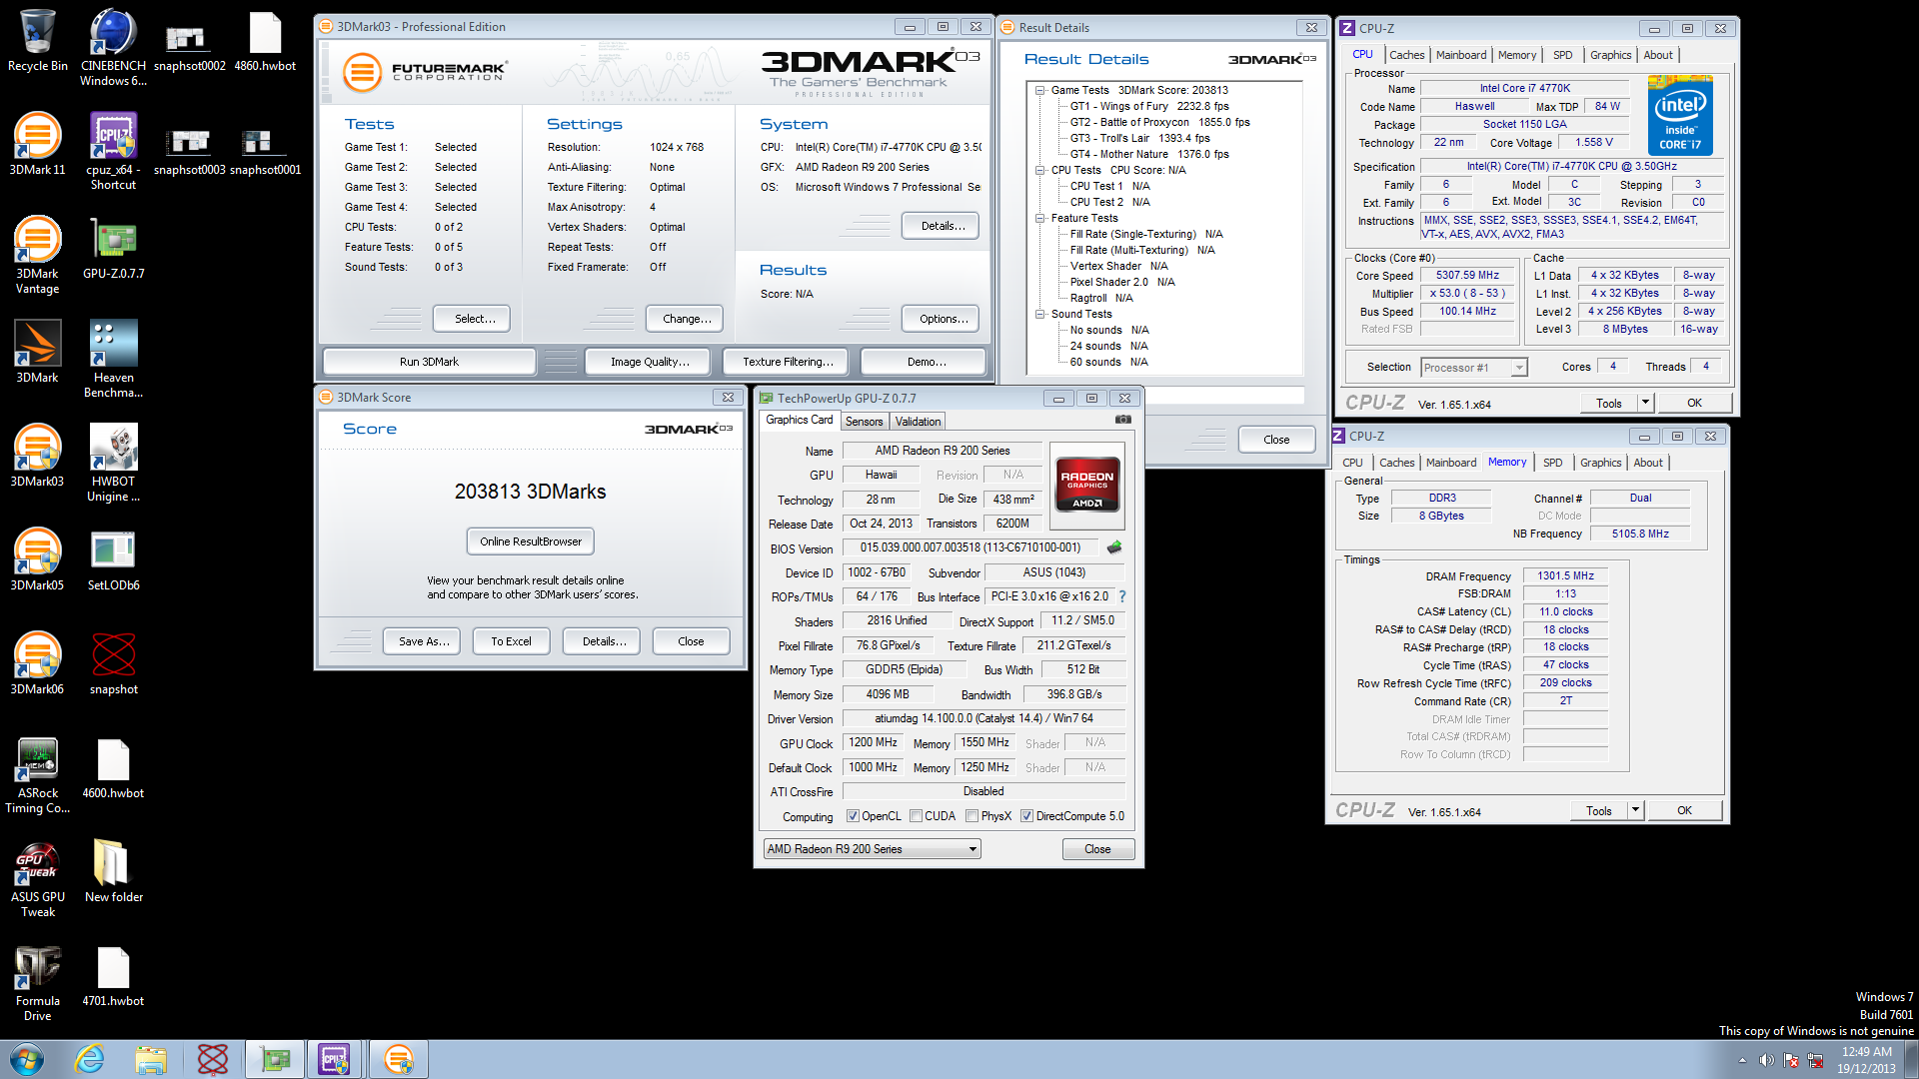
Task: Toggle the CUDA checkbox in GPU-Z
Action: (916, 816)
